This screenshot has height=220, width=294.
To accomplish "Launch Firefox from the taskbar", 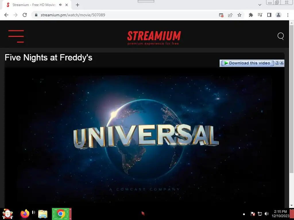I will (25, 214).
